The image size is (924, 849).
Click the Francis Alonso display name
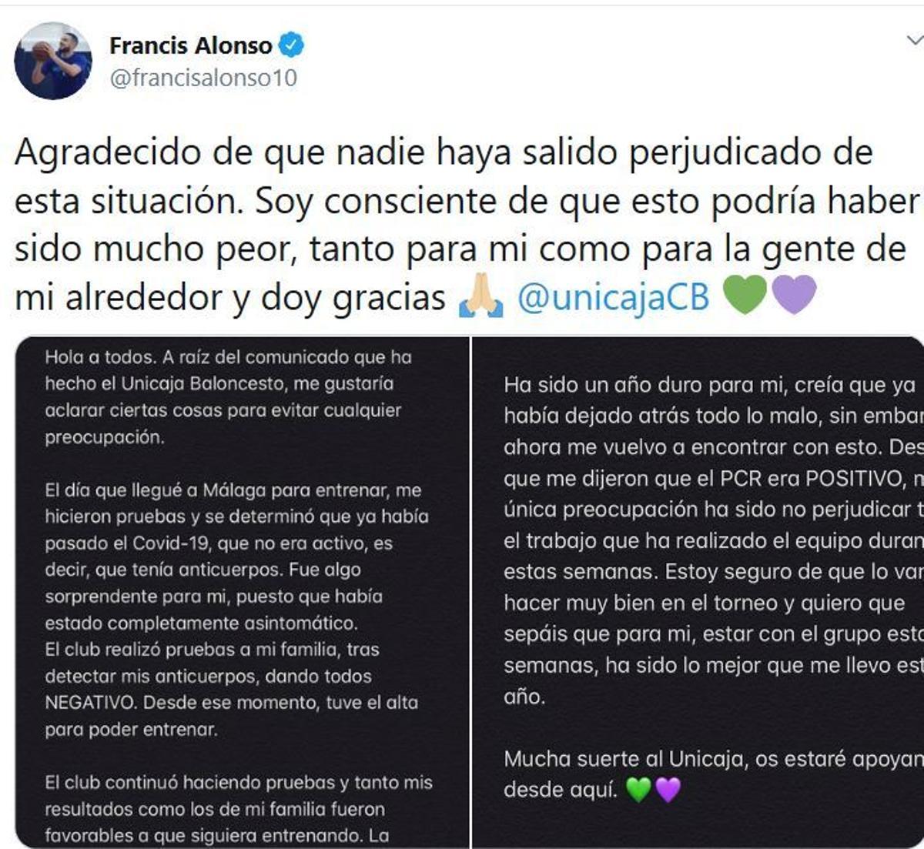pos(194,45)
